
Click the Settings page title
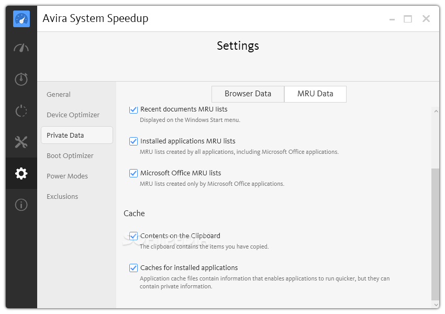pyautogui.click(x=238, y=46)
